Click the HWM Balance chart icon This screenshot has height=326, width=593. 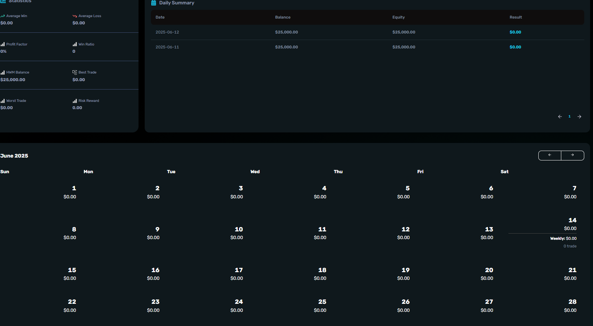pyautogui.click(x=3, y=72)
